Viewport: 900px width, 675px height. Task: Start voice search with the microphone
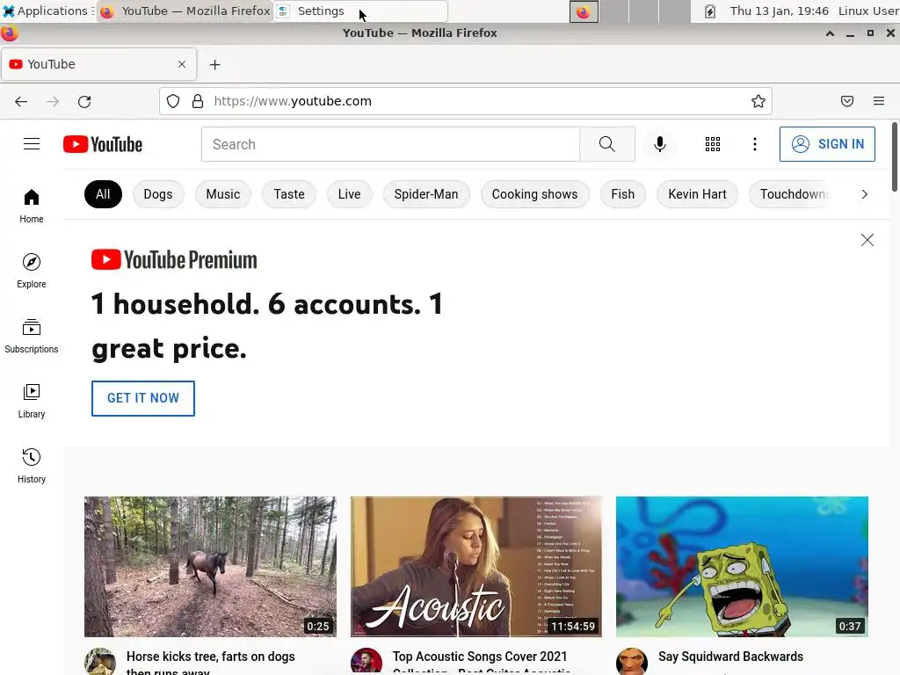[660, 144]
